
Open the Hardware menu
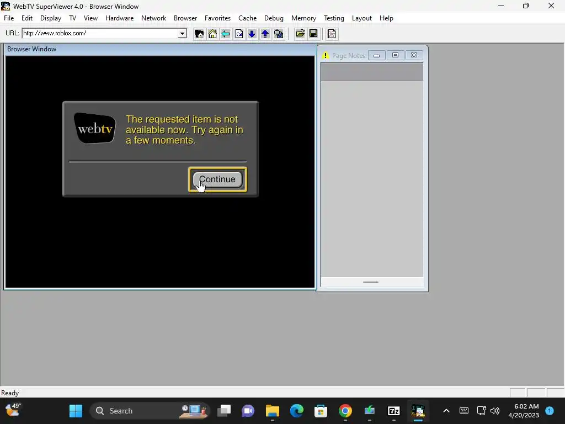[x=119, y=18]
